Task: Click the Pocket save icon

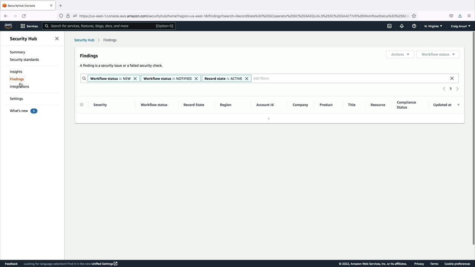Action: pos(451,16)
